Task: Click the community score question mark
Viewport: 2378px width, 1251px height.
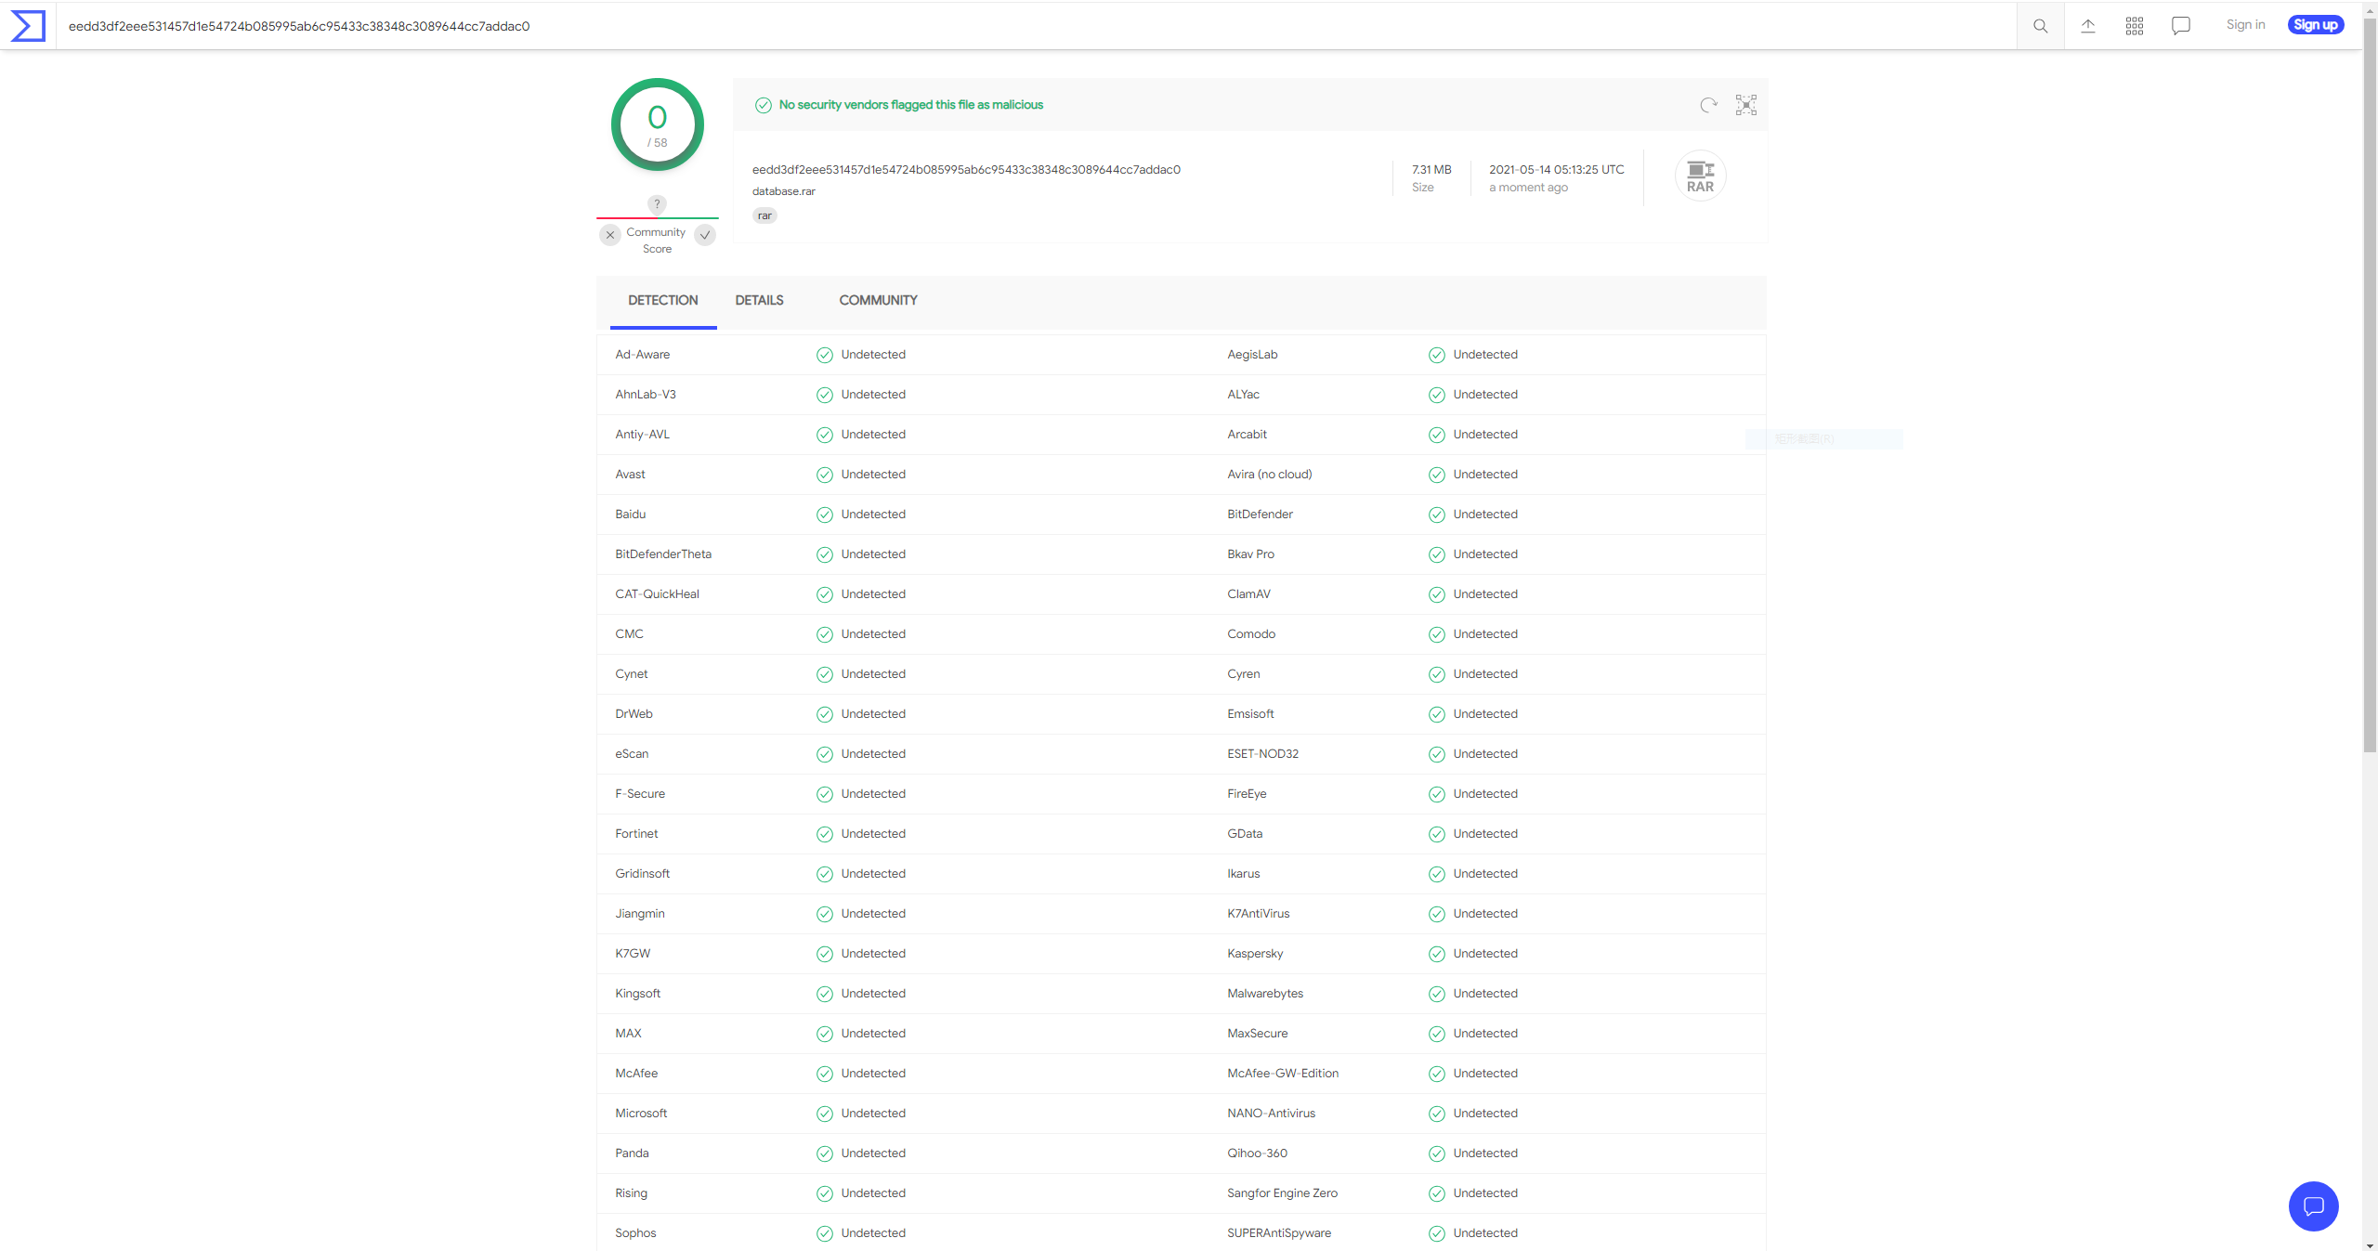Action: 657,204
